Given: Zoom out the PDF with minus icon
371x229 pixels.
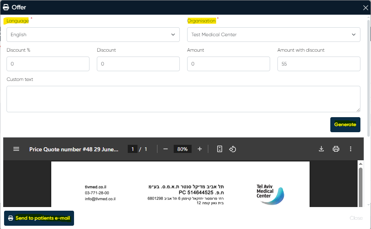Looking at the screenshot, I should (166, 149).
